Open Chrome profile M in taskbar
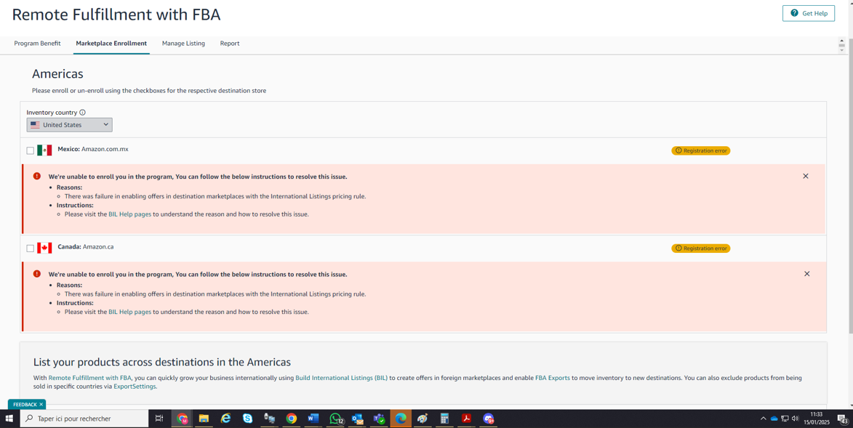This screenshot has height=428, width=853. pyautogui.click(x=183, y=419)
